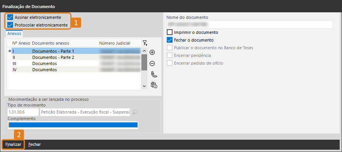Click the attachment info icon
Image resolution: width=342 pixels, height=152 pixels.
coord(154,85)
